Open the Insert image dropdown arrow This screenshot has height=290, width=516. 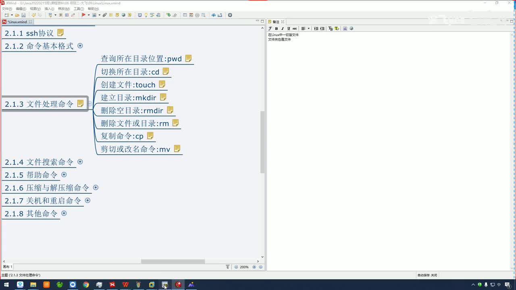tap(99, 15)
